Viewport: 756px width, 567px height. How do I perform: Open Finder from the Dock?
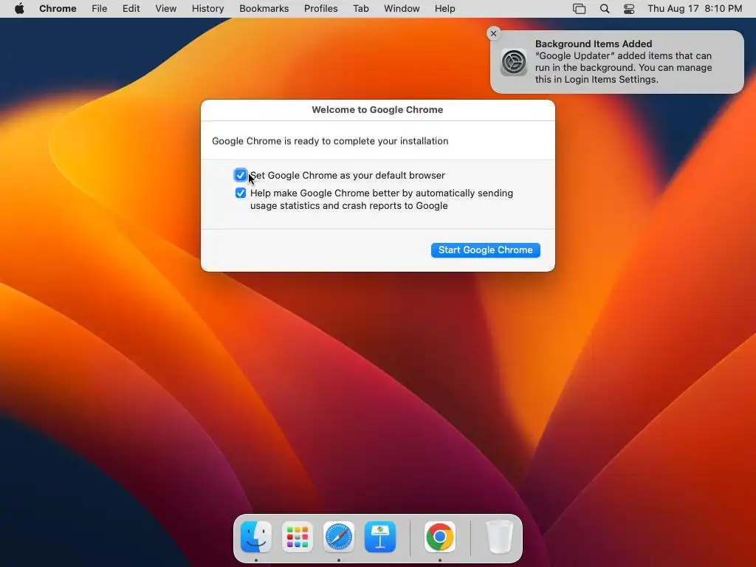coord(256,537)
